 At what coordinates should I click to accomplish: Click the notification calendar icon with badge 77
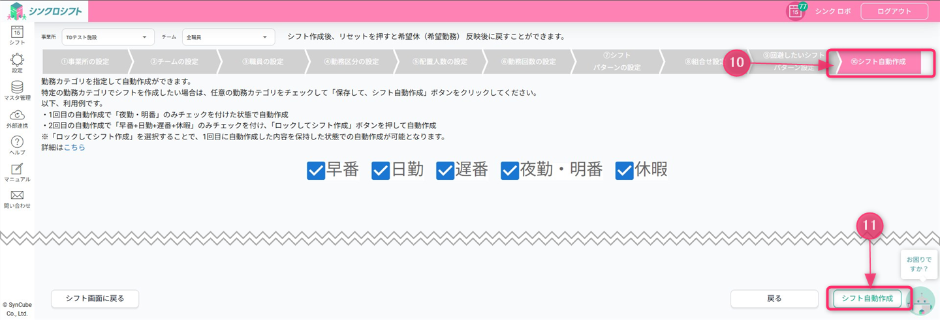click(796, 11)
